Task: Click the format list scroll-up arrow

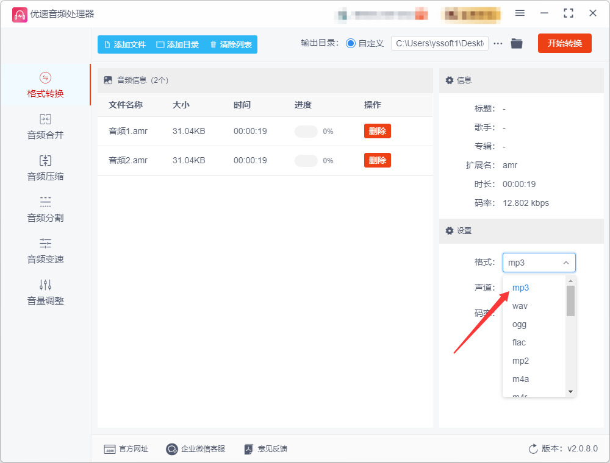Action: click(570, 280)
